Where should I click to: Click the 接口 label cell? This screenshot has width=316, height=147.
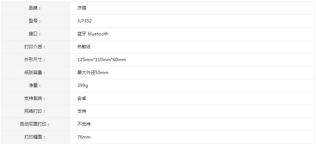(35, 34)
